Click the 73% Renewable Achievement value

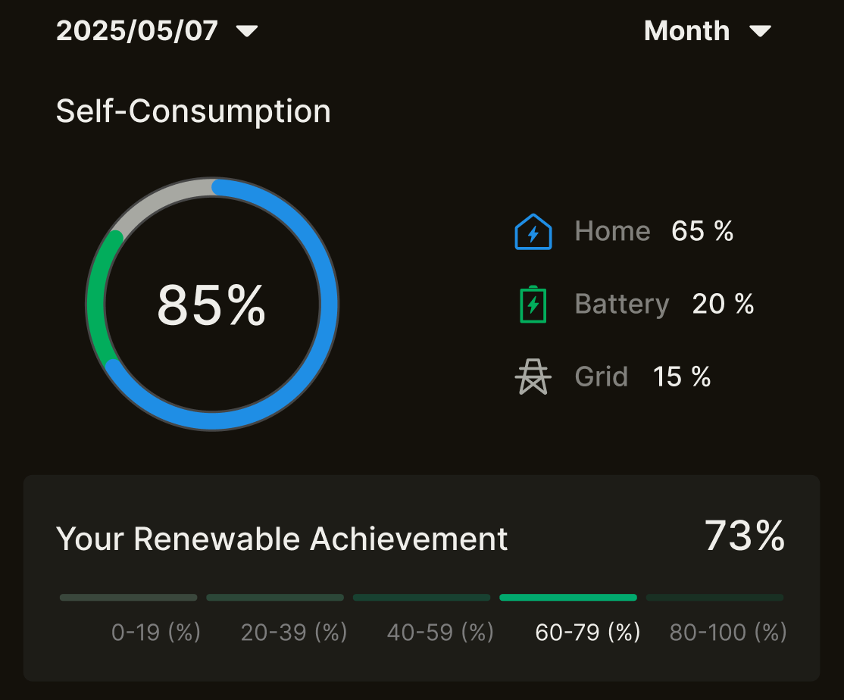pos(745,536)
